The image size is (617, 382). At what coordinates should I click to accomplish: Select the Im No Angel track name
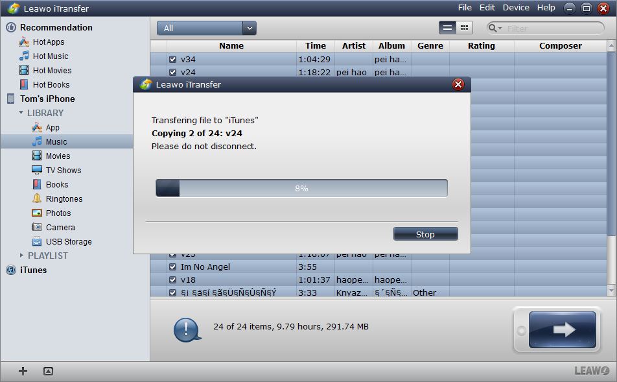click(205, 267)
